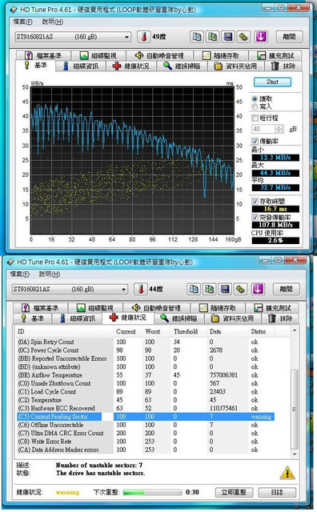Copy screenshot icon in bottom Health window

point(210,289)
